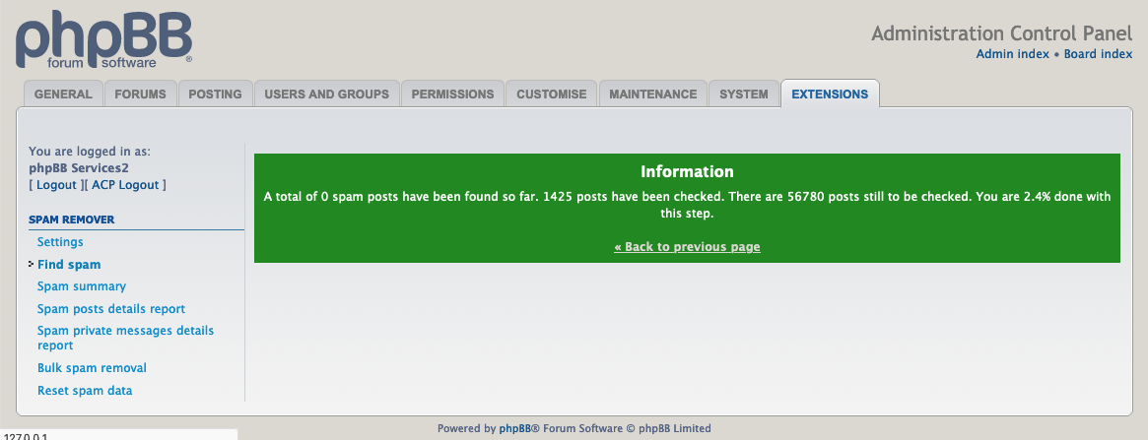The width and height of the screenshot is (1148, 440).
Task: Click Back to previous page link
Action: pyautogui.click(x=687, y=247)
